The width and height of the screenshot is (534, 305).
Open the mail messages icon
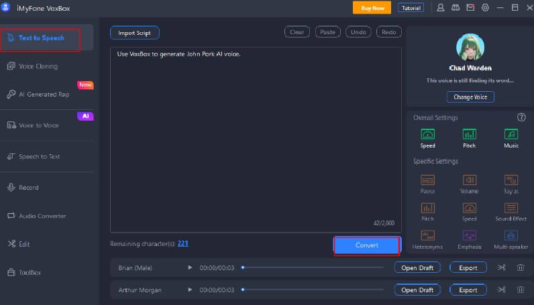point(470,7)
